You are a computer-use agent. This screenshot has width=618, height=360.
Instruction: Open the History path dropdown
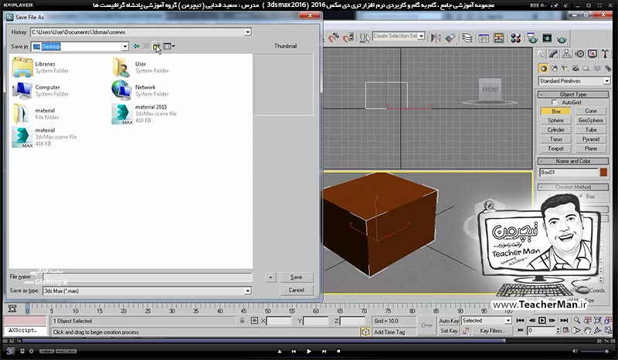pyautogui.click(x=247, y=32)
